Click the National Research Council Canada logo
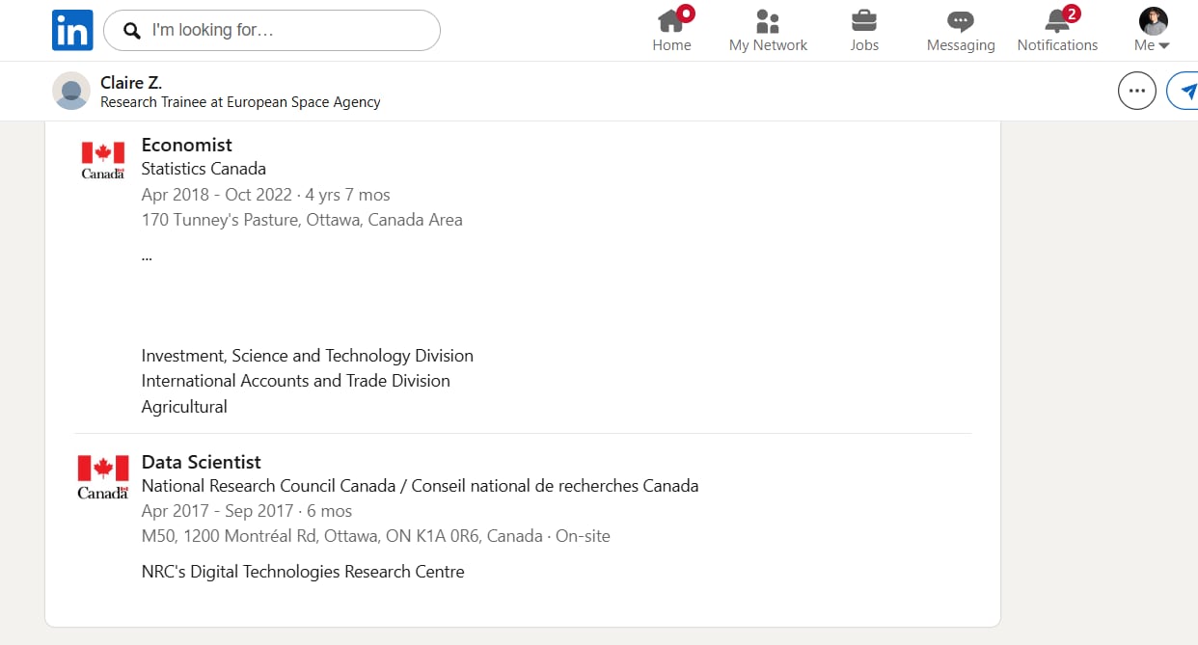This screenshot has height=645, width=1198. pos(103,477)
